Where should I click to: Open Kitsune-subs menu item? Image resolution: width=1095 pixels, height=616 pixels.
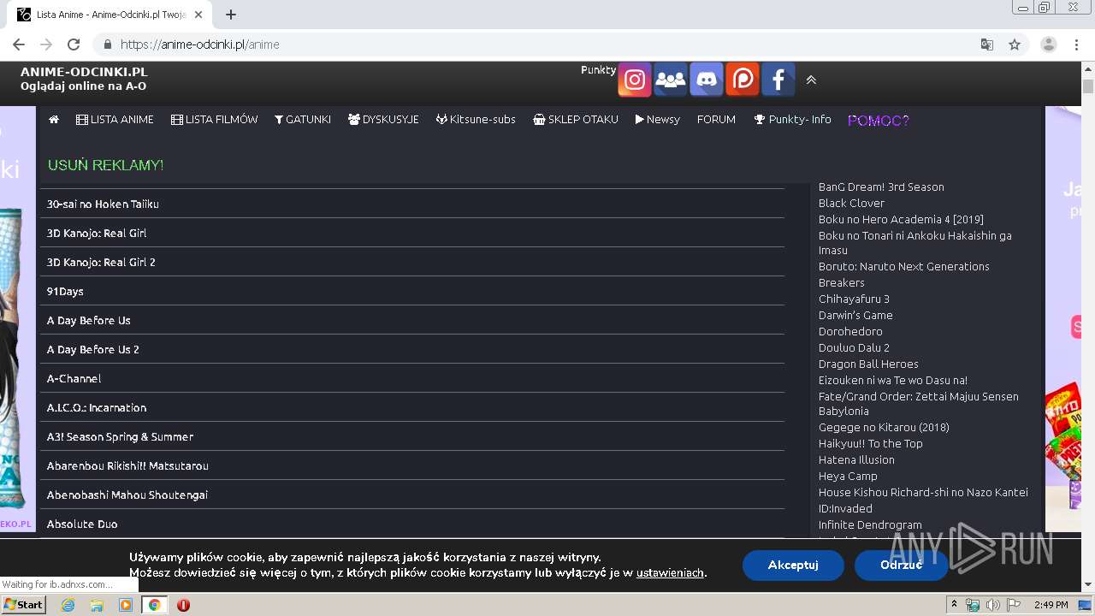(476, 120)
